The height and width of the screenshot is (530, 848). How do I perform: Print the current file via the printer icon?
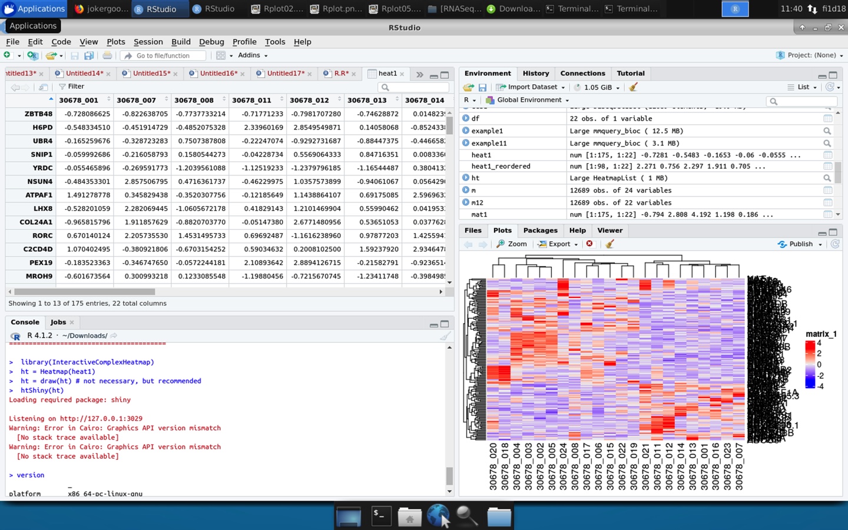(107, 55)
